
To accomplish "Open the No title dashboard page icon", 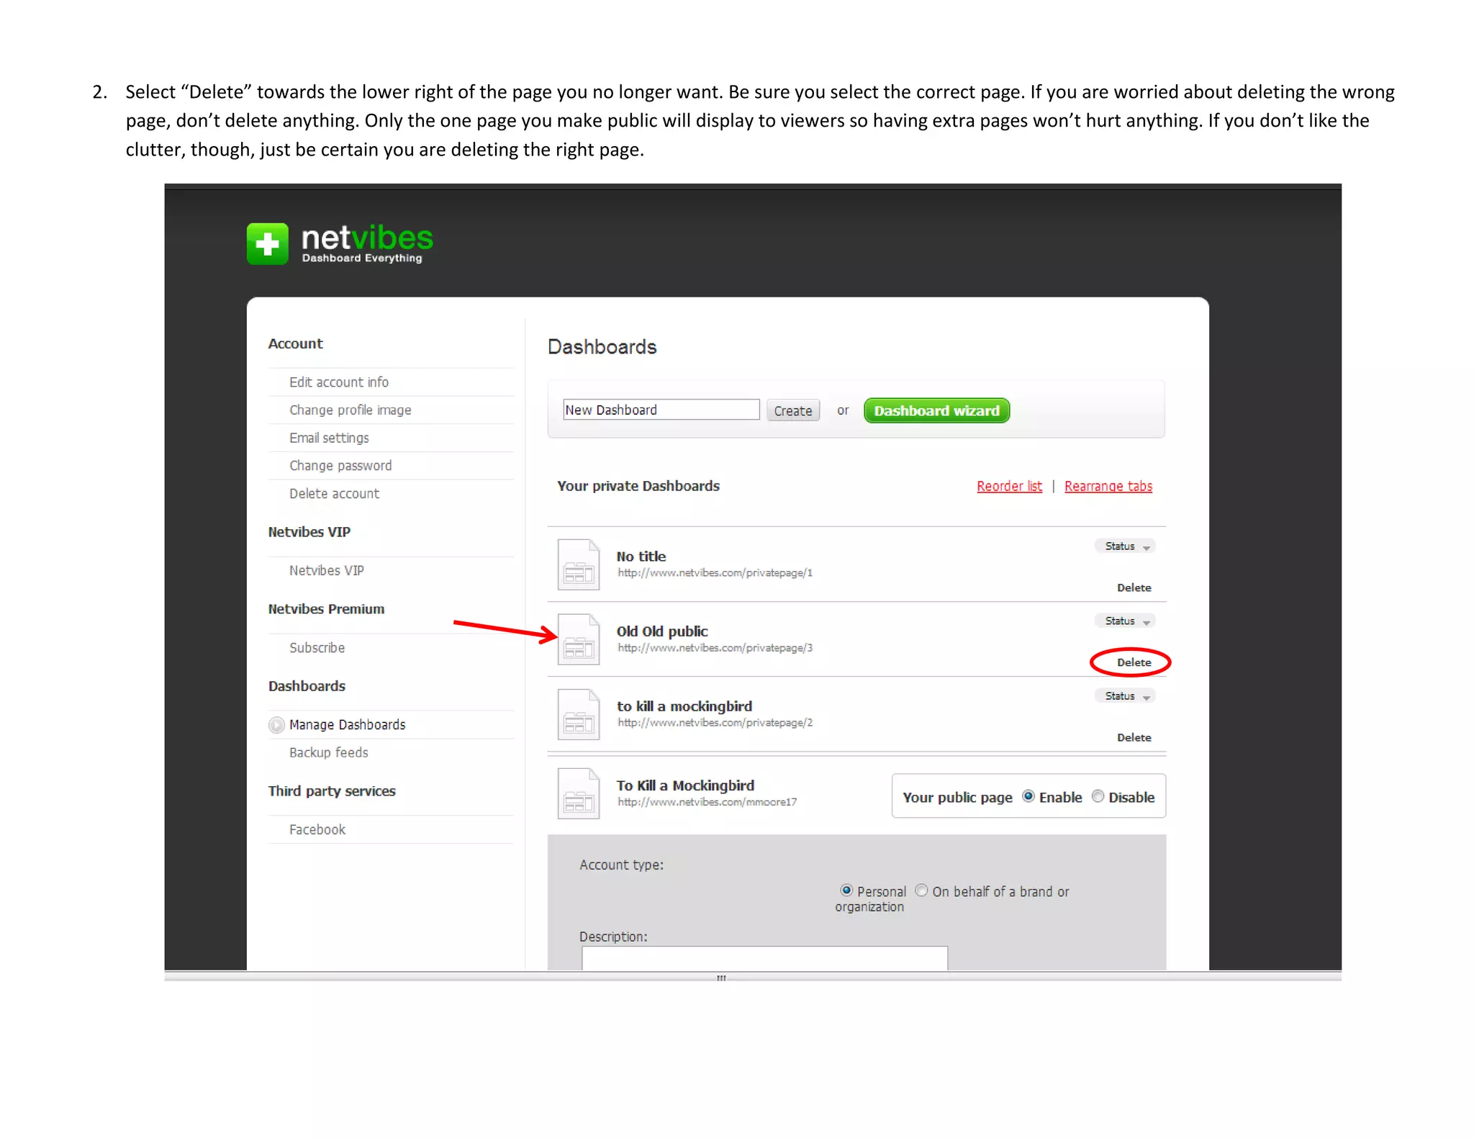I will point(579,564).
